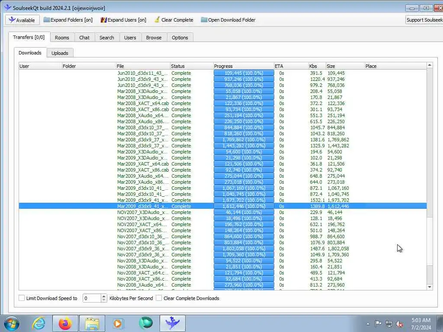Launch Internet Explorer from taskbar

pyautogui.click(x=39, y=323)
